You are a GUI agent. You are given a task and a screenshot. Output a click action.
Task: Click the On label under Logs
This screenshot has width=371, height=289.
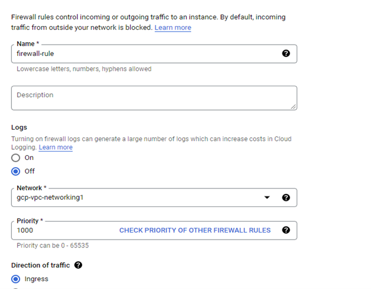(29, 158)
